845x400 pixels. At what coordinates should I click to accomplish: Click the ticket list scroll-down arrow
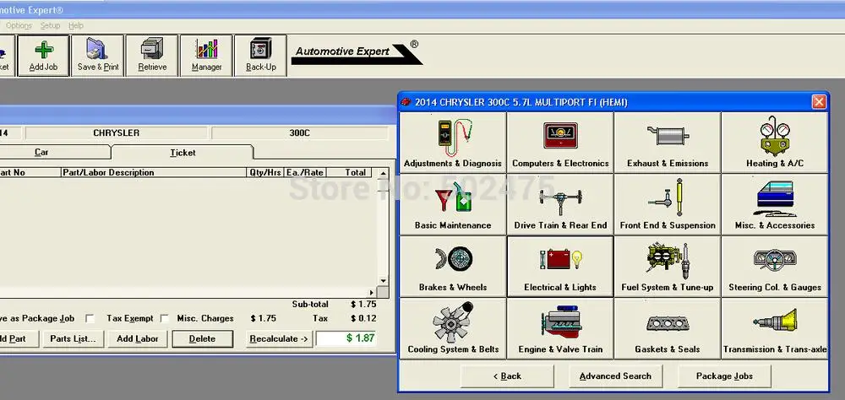(x=383, y=280)
